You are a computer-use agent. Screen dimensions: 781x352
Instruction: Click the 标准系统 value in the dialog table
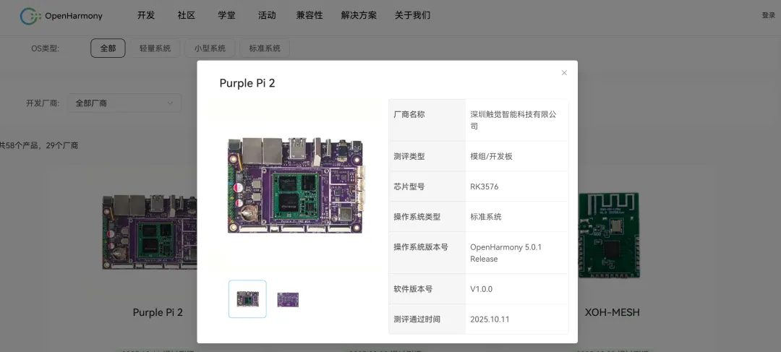point(486,217)
